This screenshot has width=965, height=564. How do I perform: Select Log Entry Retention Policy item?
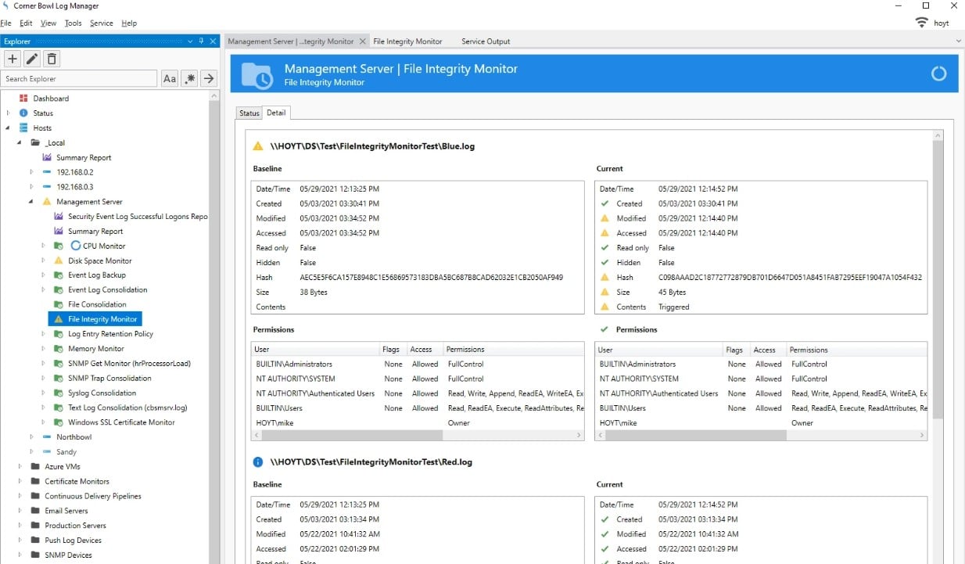(110, 334)
